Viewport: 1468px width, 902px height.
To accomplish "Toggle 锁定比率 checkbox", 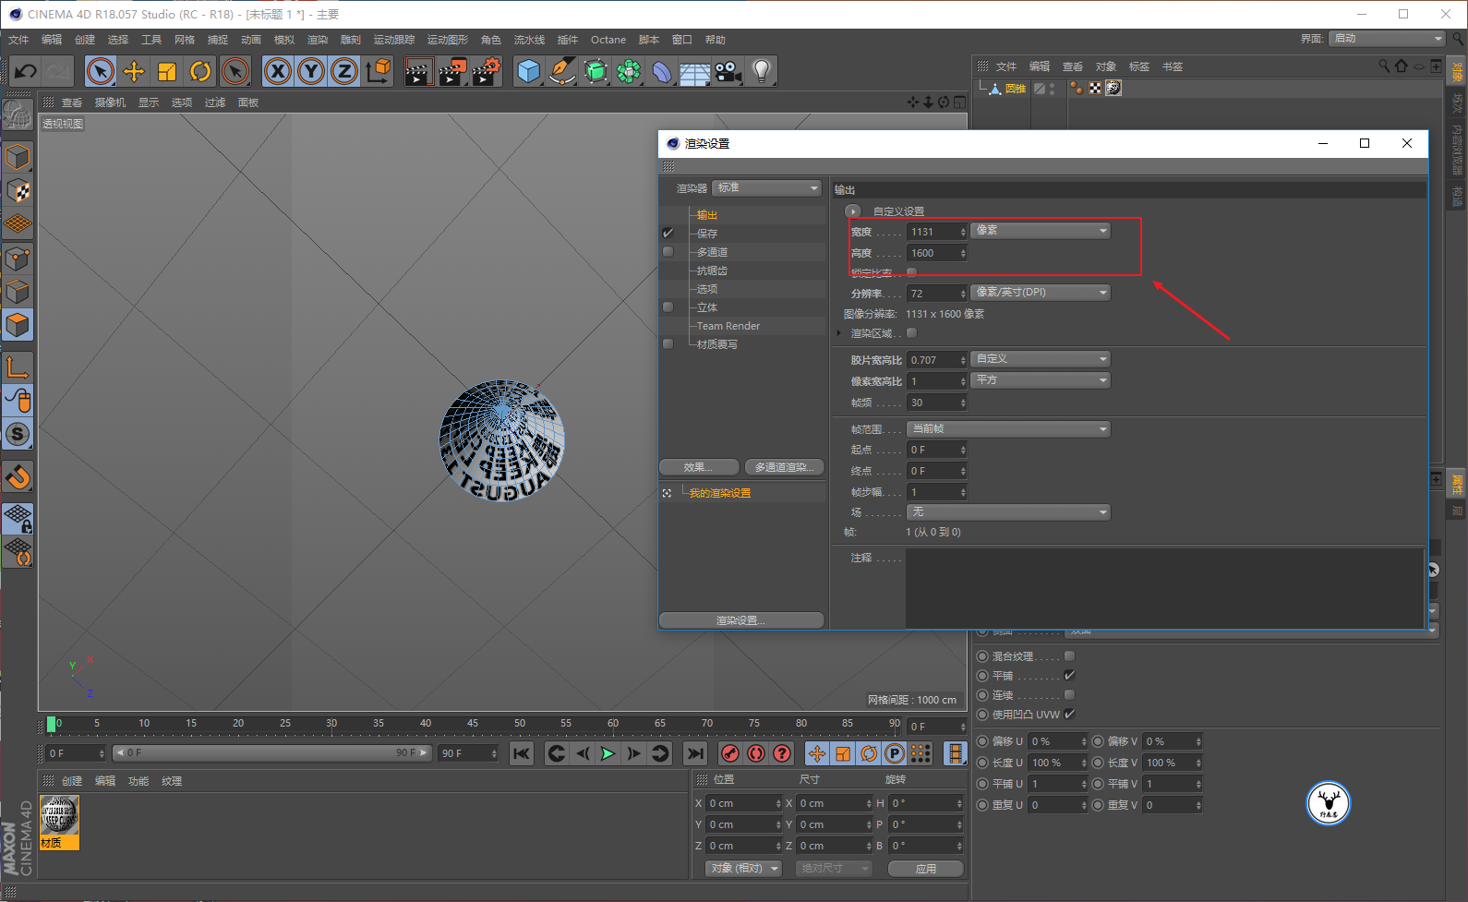I will coord(912,272).
